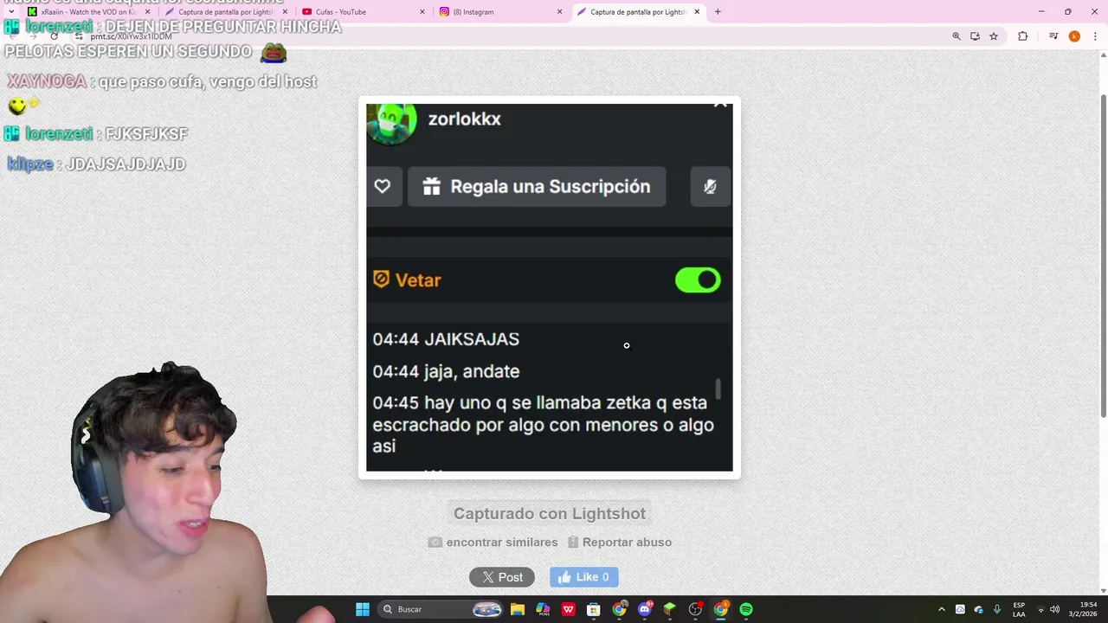Open site information icon beside the URL
This screenshot has height=623, width=1108.
click(x=79, y=36)
